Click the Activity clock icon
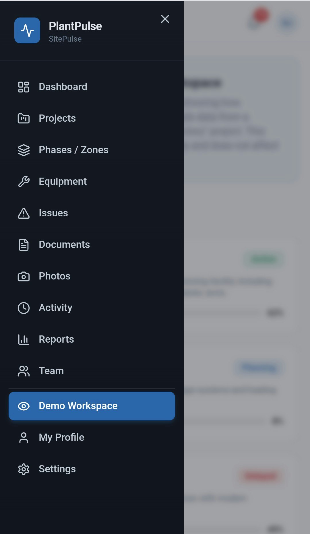This screenshot has width=310, height=534. (x=24, y=308)
